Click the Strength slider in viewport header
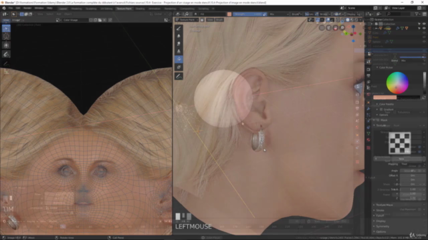428x240 pixels. click(x=247, y=14)
